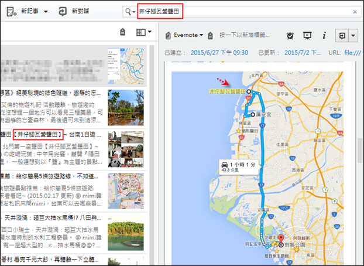Start presentation mode with the screen icon
Viewport: 364px width, 266px height.
[x=307, y=35]
